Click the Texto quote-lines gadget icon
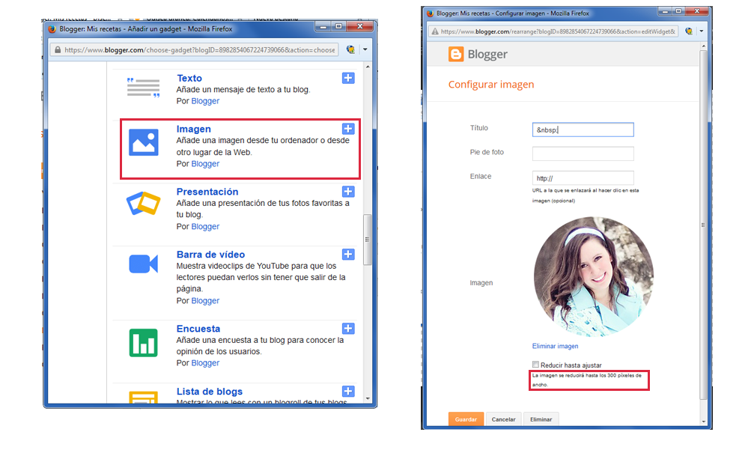Screen dimensions: 754x450 click(143, 88)
